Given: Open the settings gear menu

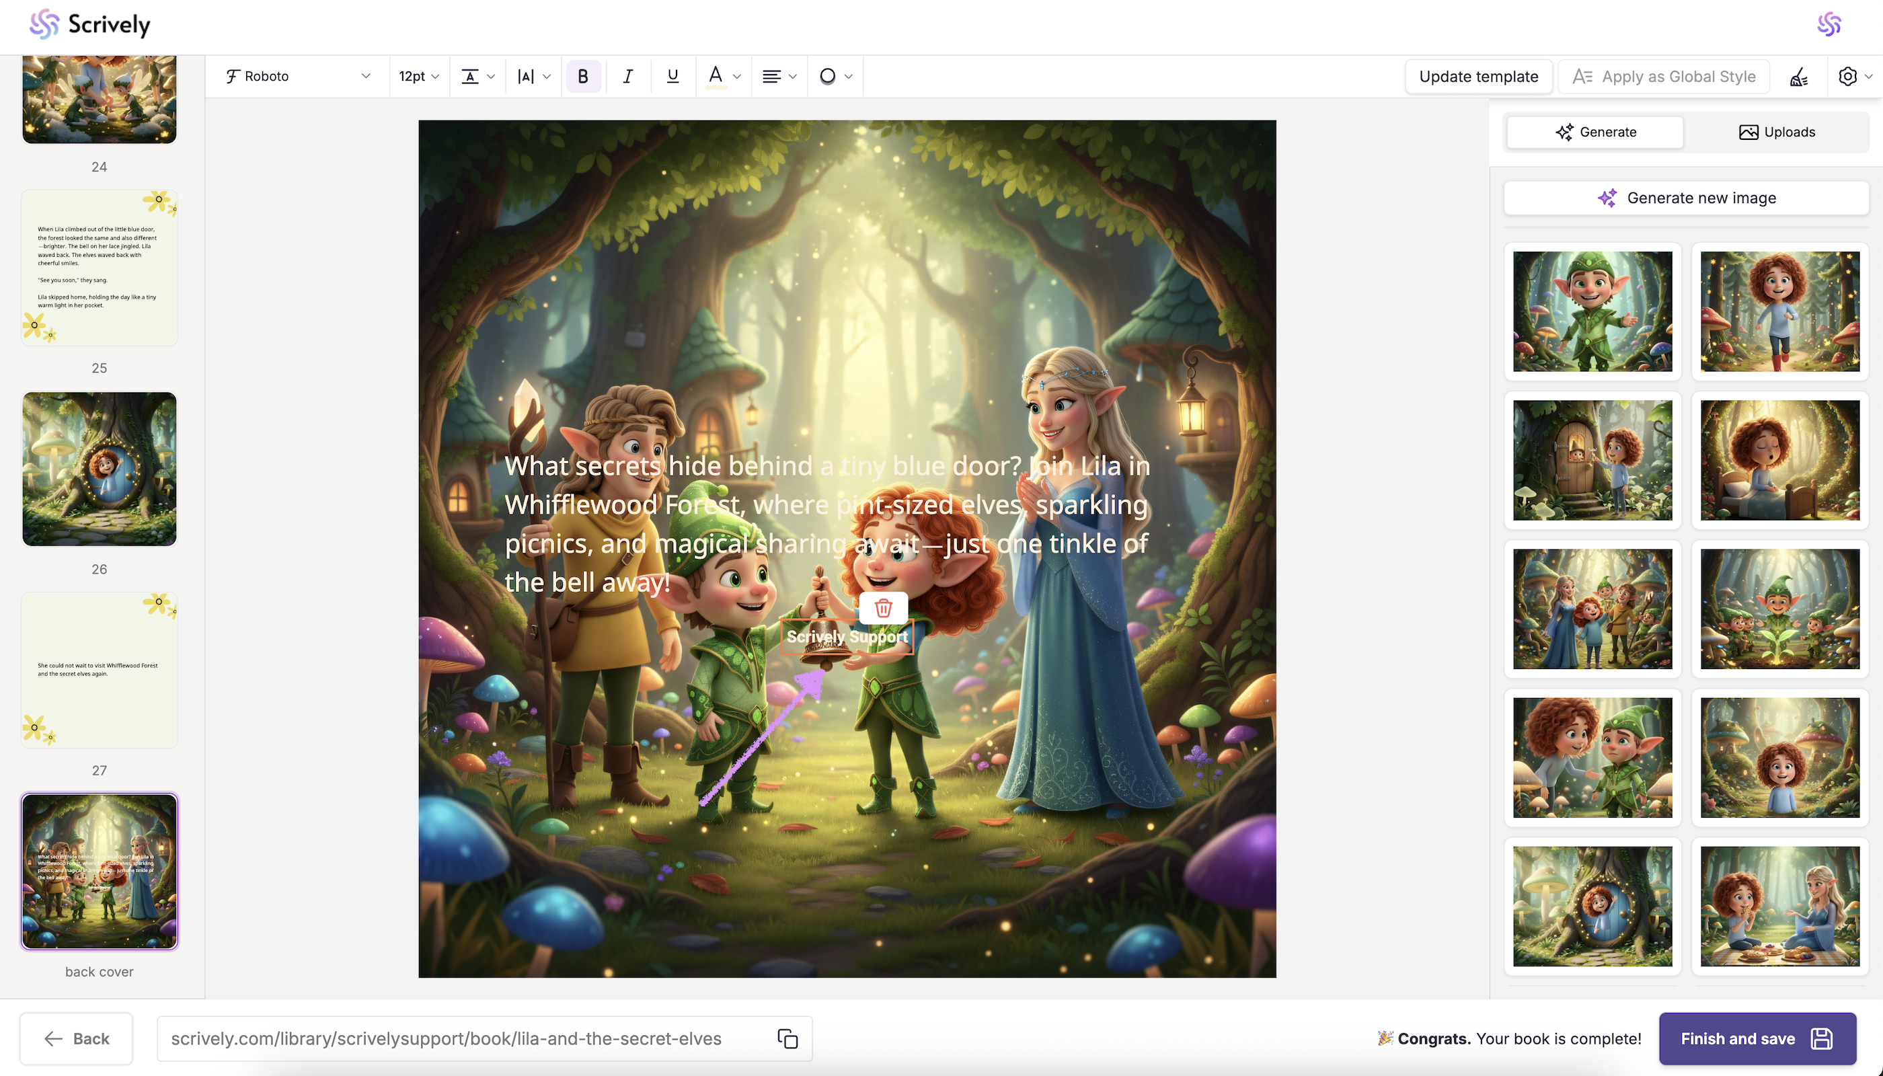Looking at the screenshot, I should (x=1847, y=76).
